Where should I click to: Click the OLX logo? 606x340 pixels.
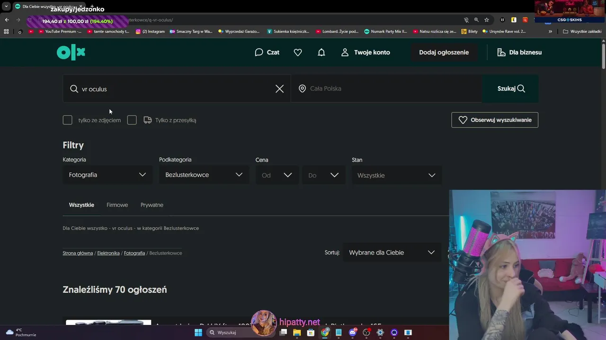(71, 52)
